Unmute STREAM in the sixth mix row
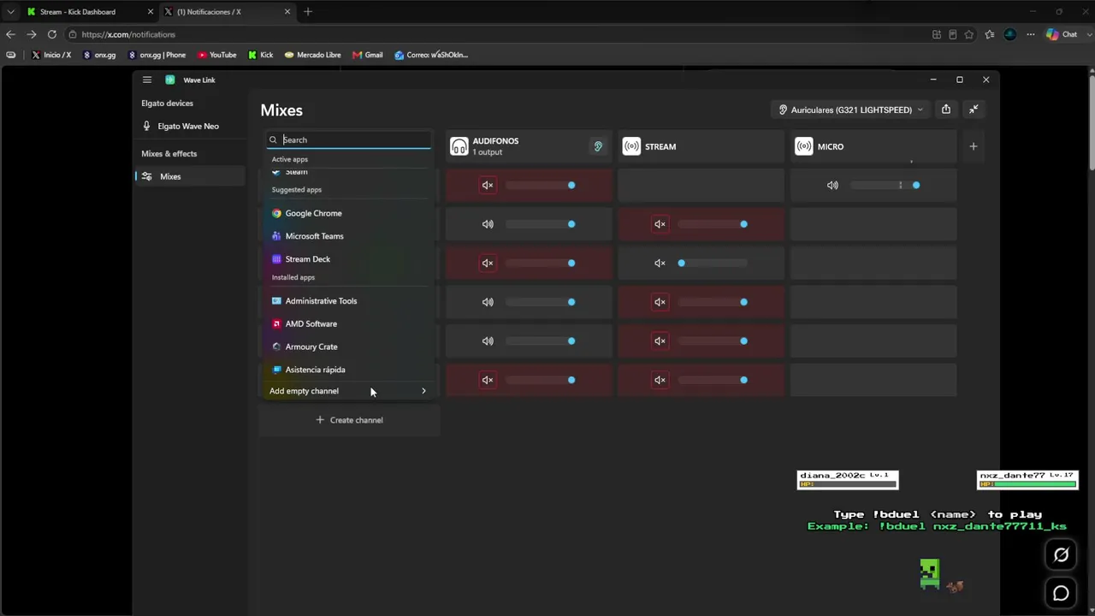This screenshot has height=616, width=1095. pyautogui.click(x=660, y=380)
